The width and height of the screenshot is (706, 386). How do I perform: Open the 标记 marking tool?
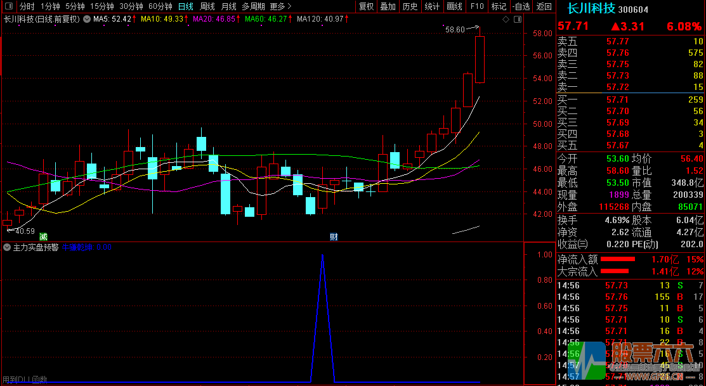[x=499, y=6]
